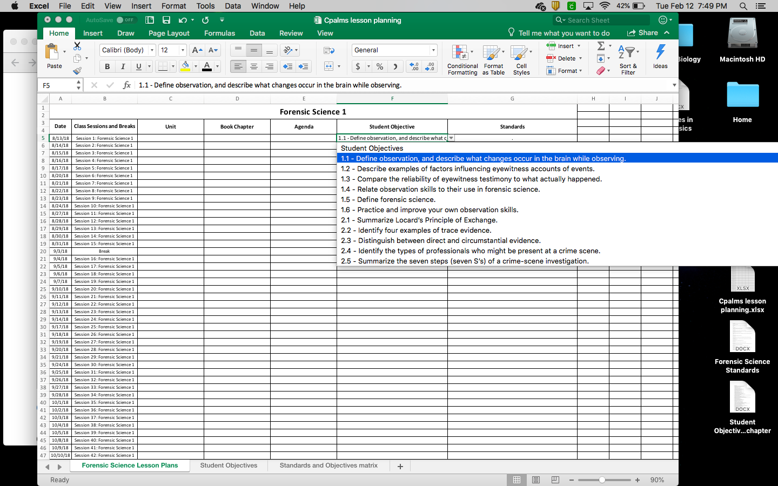Switch to the Student Objectives sheet tab
778x486 pixels.
[229, 465]
